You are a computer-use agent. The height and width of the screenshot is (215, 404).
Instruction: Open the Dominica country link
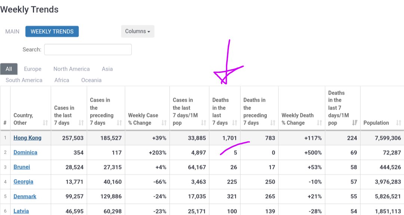[x=25, y=153]
